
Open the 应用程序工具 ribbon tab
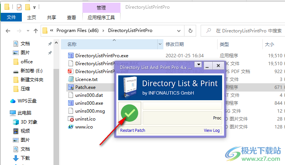[x=101, y=17]
